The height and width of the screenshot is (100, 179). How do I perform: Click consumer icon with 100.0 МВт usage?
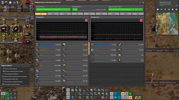click(37, 66)
